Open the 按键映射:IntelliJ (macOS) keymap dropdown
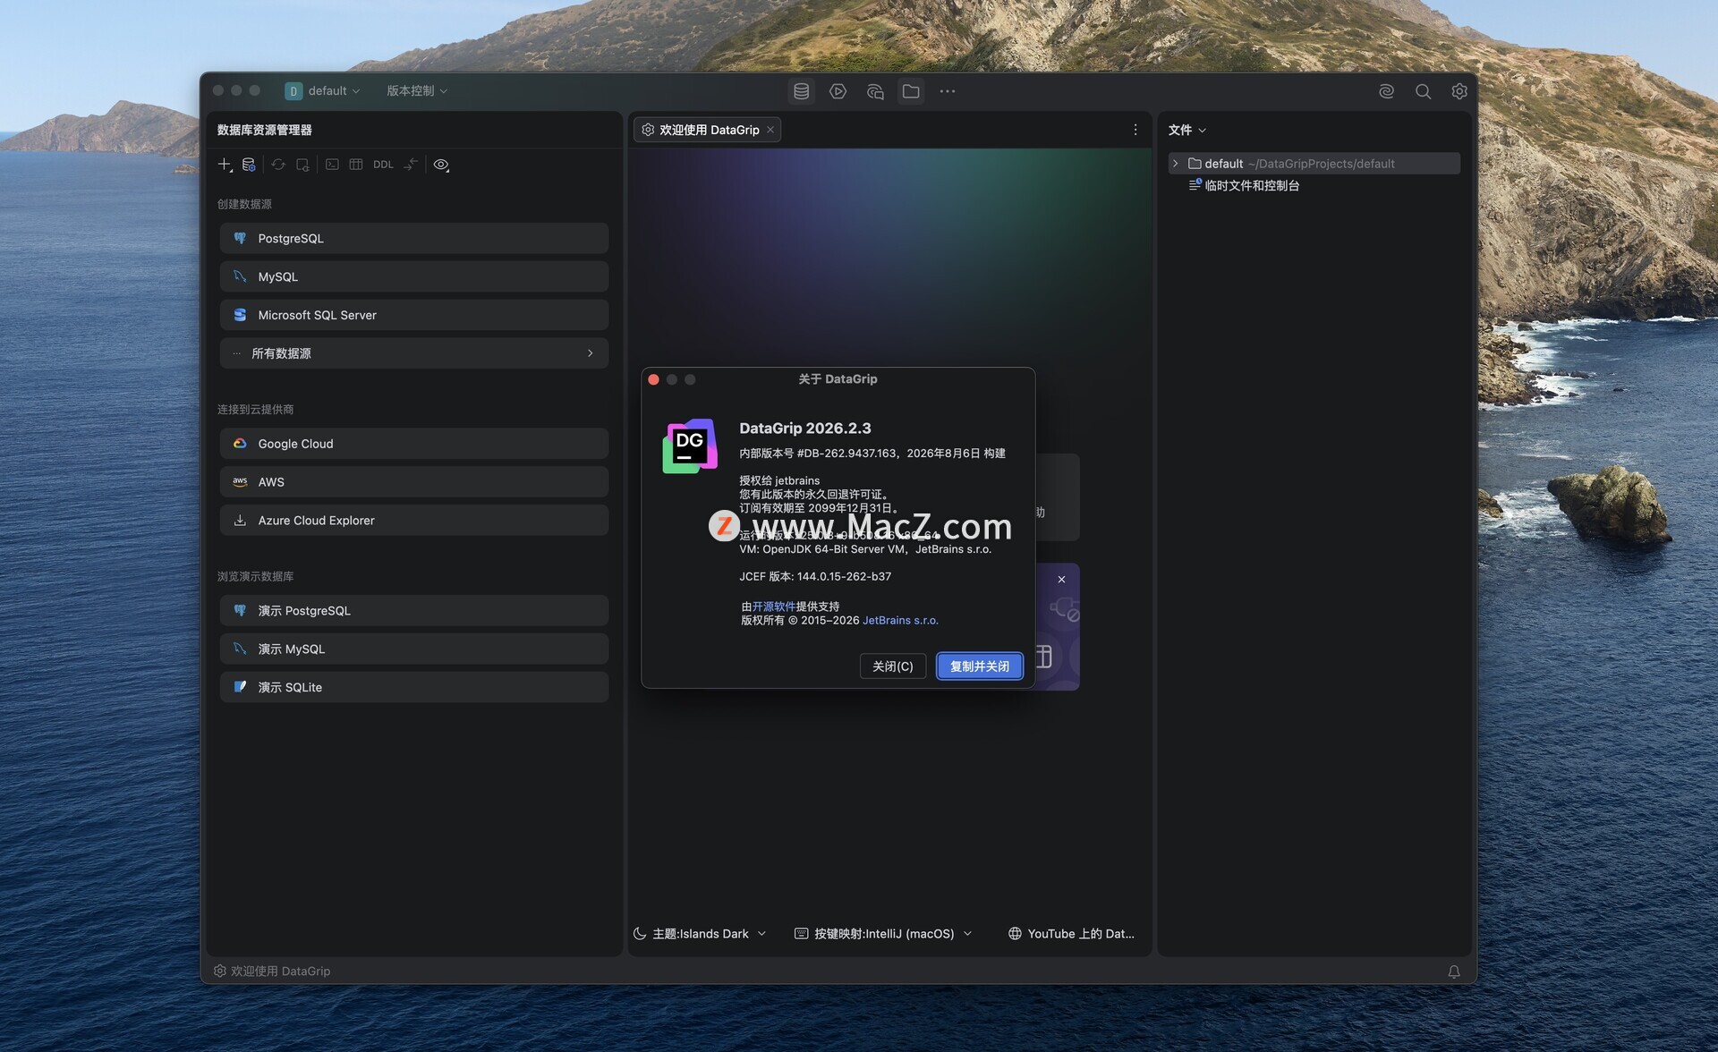Image resolution: width=1718 pixels, height=1052 pixels. click(x=883, y=934)
